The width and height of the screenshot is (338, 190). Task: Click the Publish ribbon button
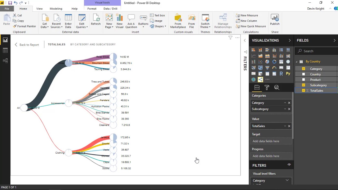click(275, 20)
